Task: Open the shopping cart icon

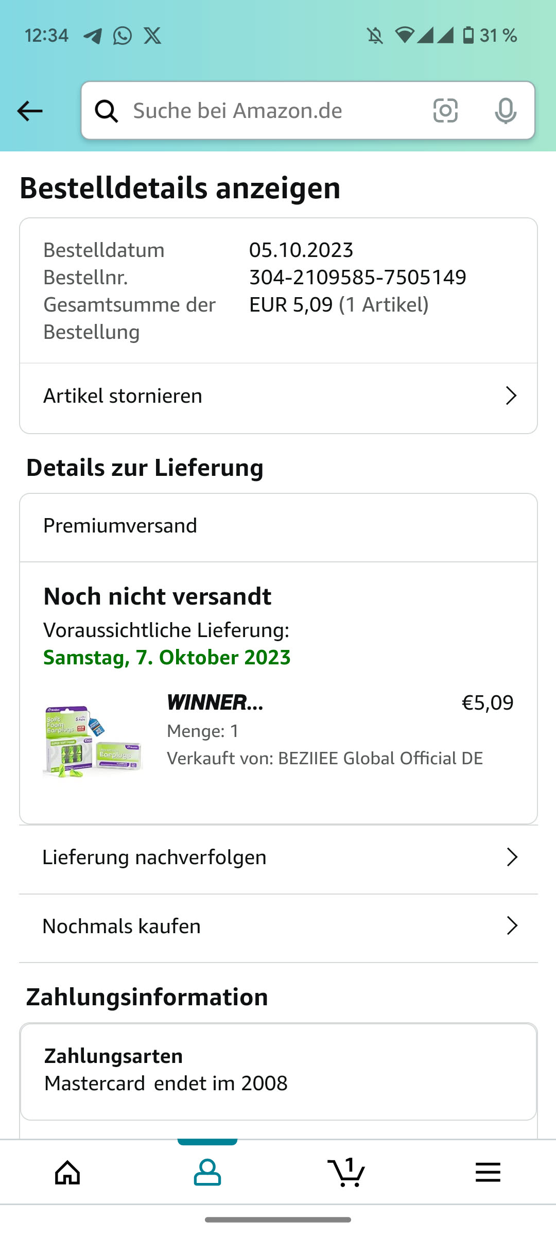Action: coord(346,1173)
